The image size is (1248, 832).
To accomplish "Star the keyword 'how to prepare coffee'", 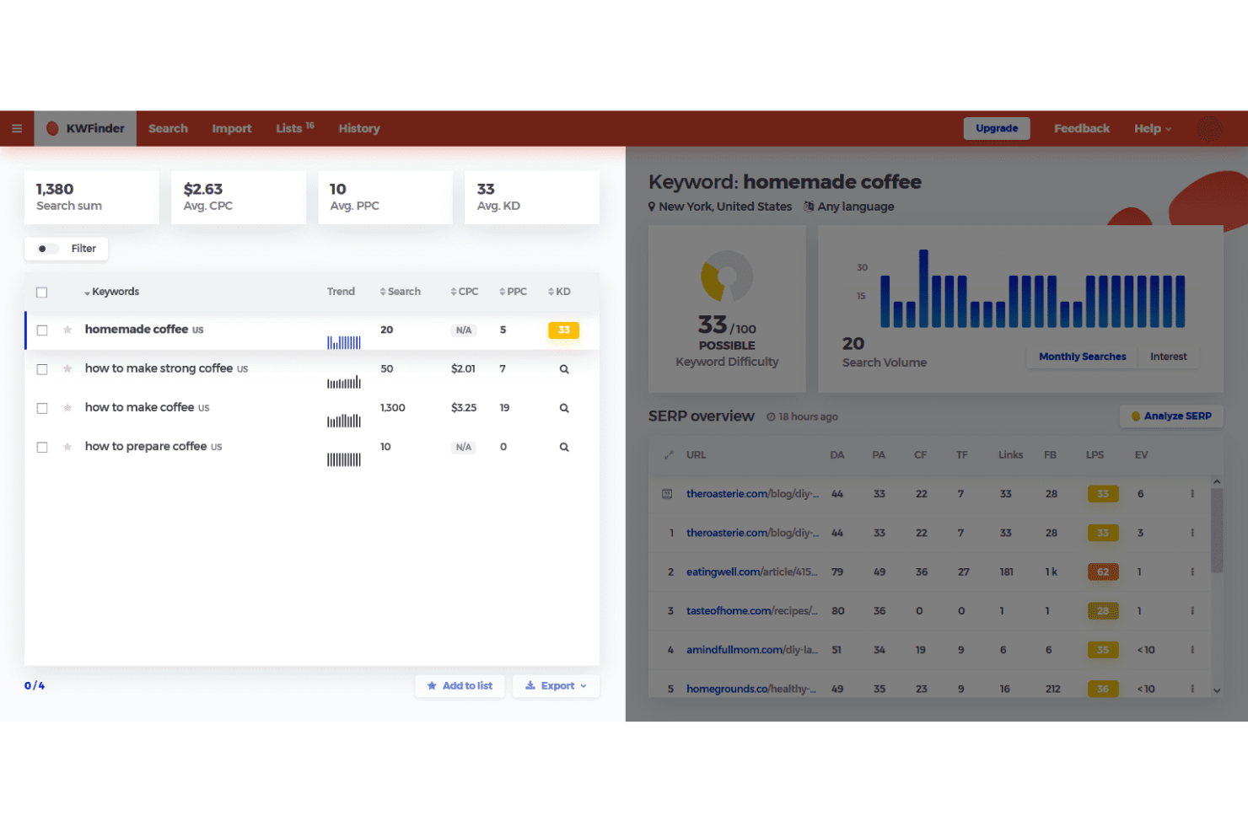I will [x=67, y=447].
